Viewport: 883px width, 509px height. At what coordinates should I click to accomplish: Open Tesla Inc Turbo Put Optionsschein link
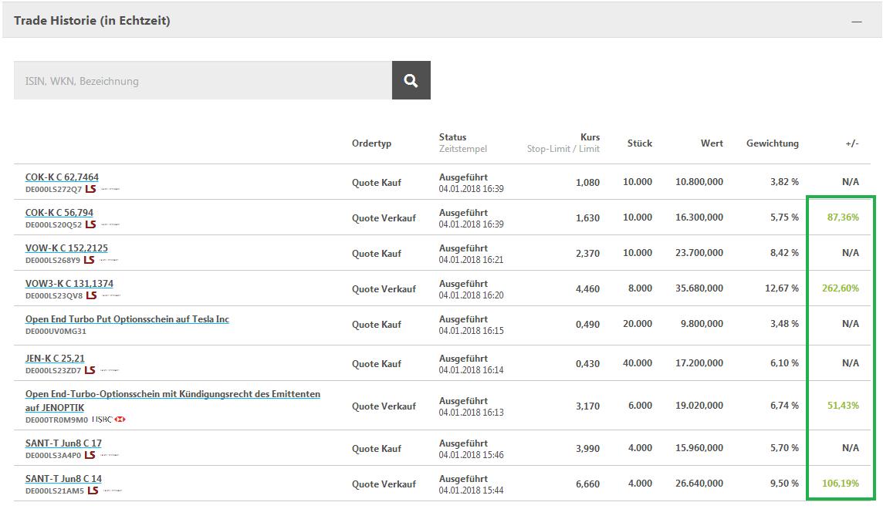pyautogui.click(x=127, y=319)
